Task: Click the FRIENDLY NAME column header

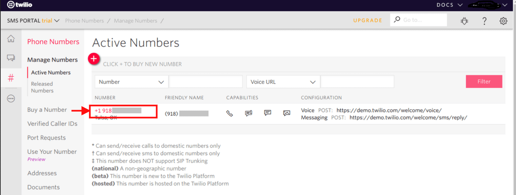Action: click(x=184, y=98)
